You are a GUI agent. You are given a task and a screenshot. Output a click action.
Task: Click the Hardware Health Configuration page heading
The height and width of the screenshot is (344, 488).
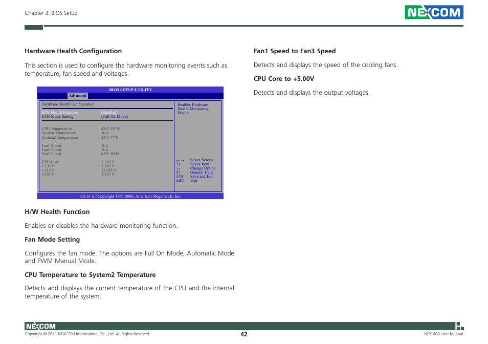tap(73, 51)
